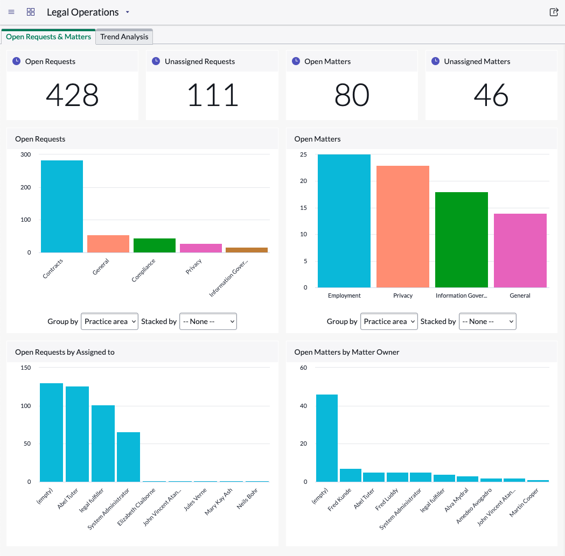This screenshot has height=556, width=565.
Task: Click the Open Requests chart title
Action: (x=40, y=139)
